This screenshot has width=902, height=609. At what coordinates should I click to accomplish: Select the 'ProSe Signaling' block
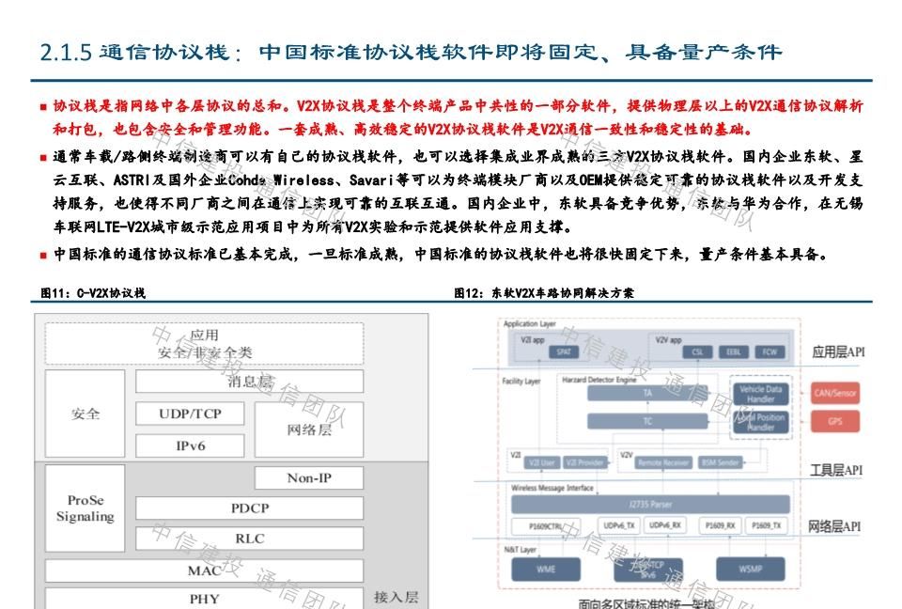point(86,508)
